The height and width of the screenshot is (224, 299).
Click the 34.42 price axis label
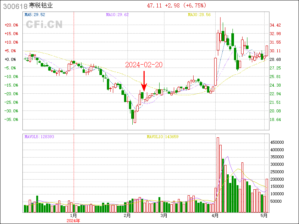(x=275, y=25)
